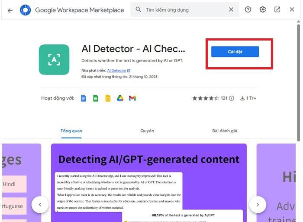This screenshot has width=303, height=222.
Task: Clear the search box with the X
Action: click(x=231, y=9)
